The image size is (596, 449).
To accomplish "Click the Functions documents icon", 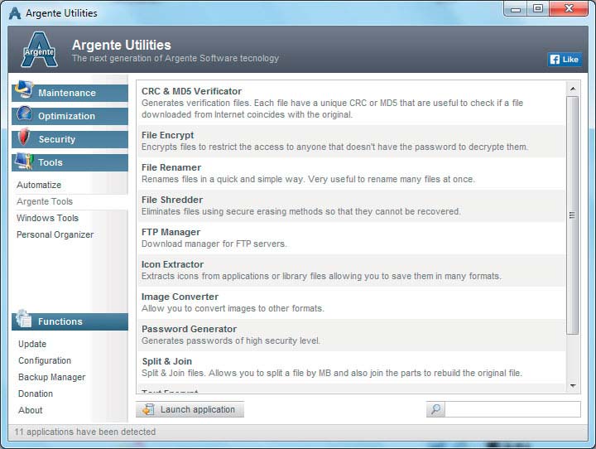I will (x=23, y=319).
